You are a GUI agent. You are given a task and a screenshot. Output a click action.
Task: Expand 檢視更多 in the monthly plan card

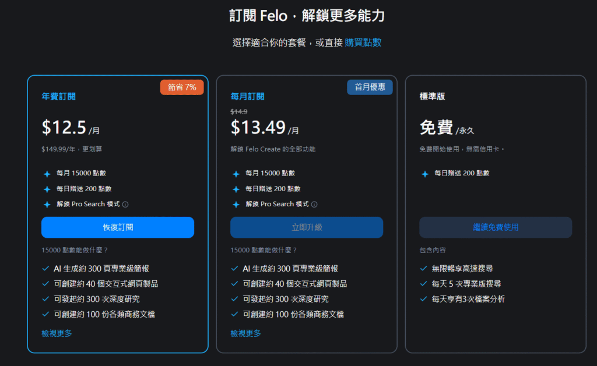245,333
